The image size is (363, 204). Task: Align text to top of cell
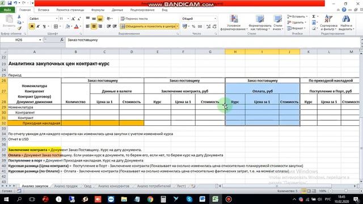(88, 19)
